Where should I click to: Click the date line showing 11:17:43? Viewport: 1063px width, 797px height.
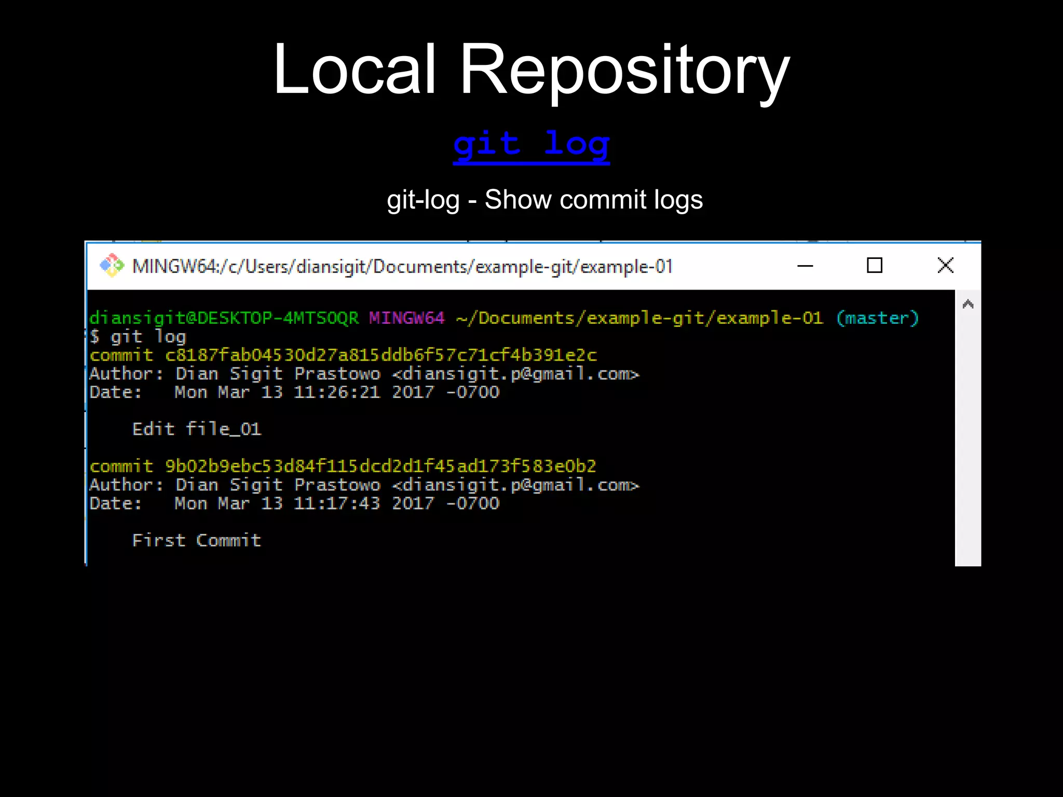pos(294,503)
